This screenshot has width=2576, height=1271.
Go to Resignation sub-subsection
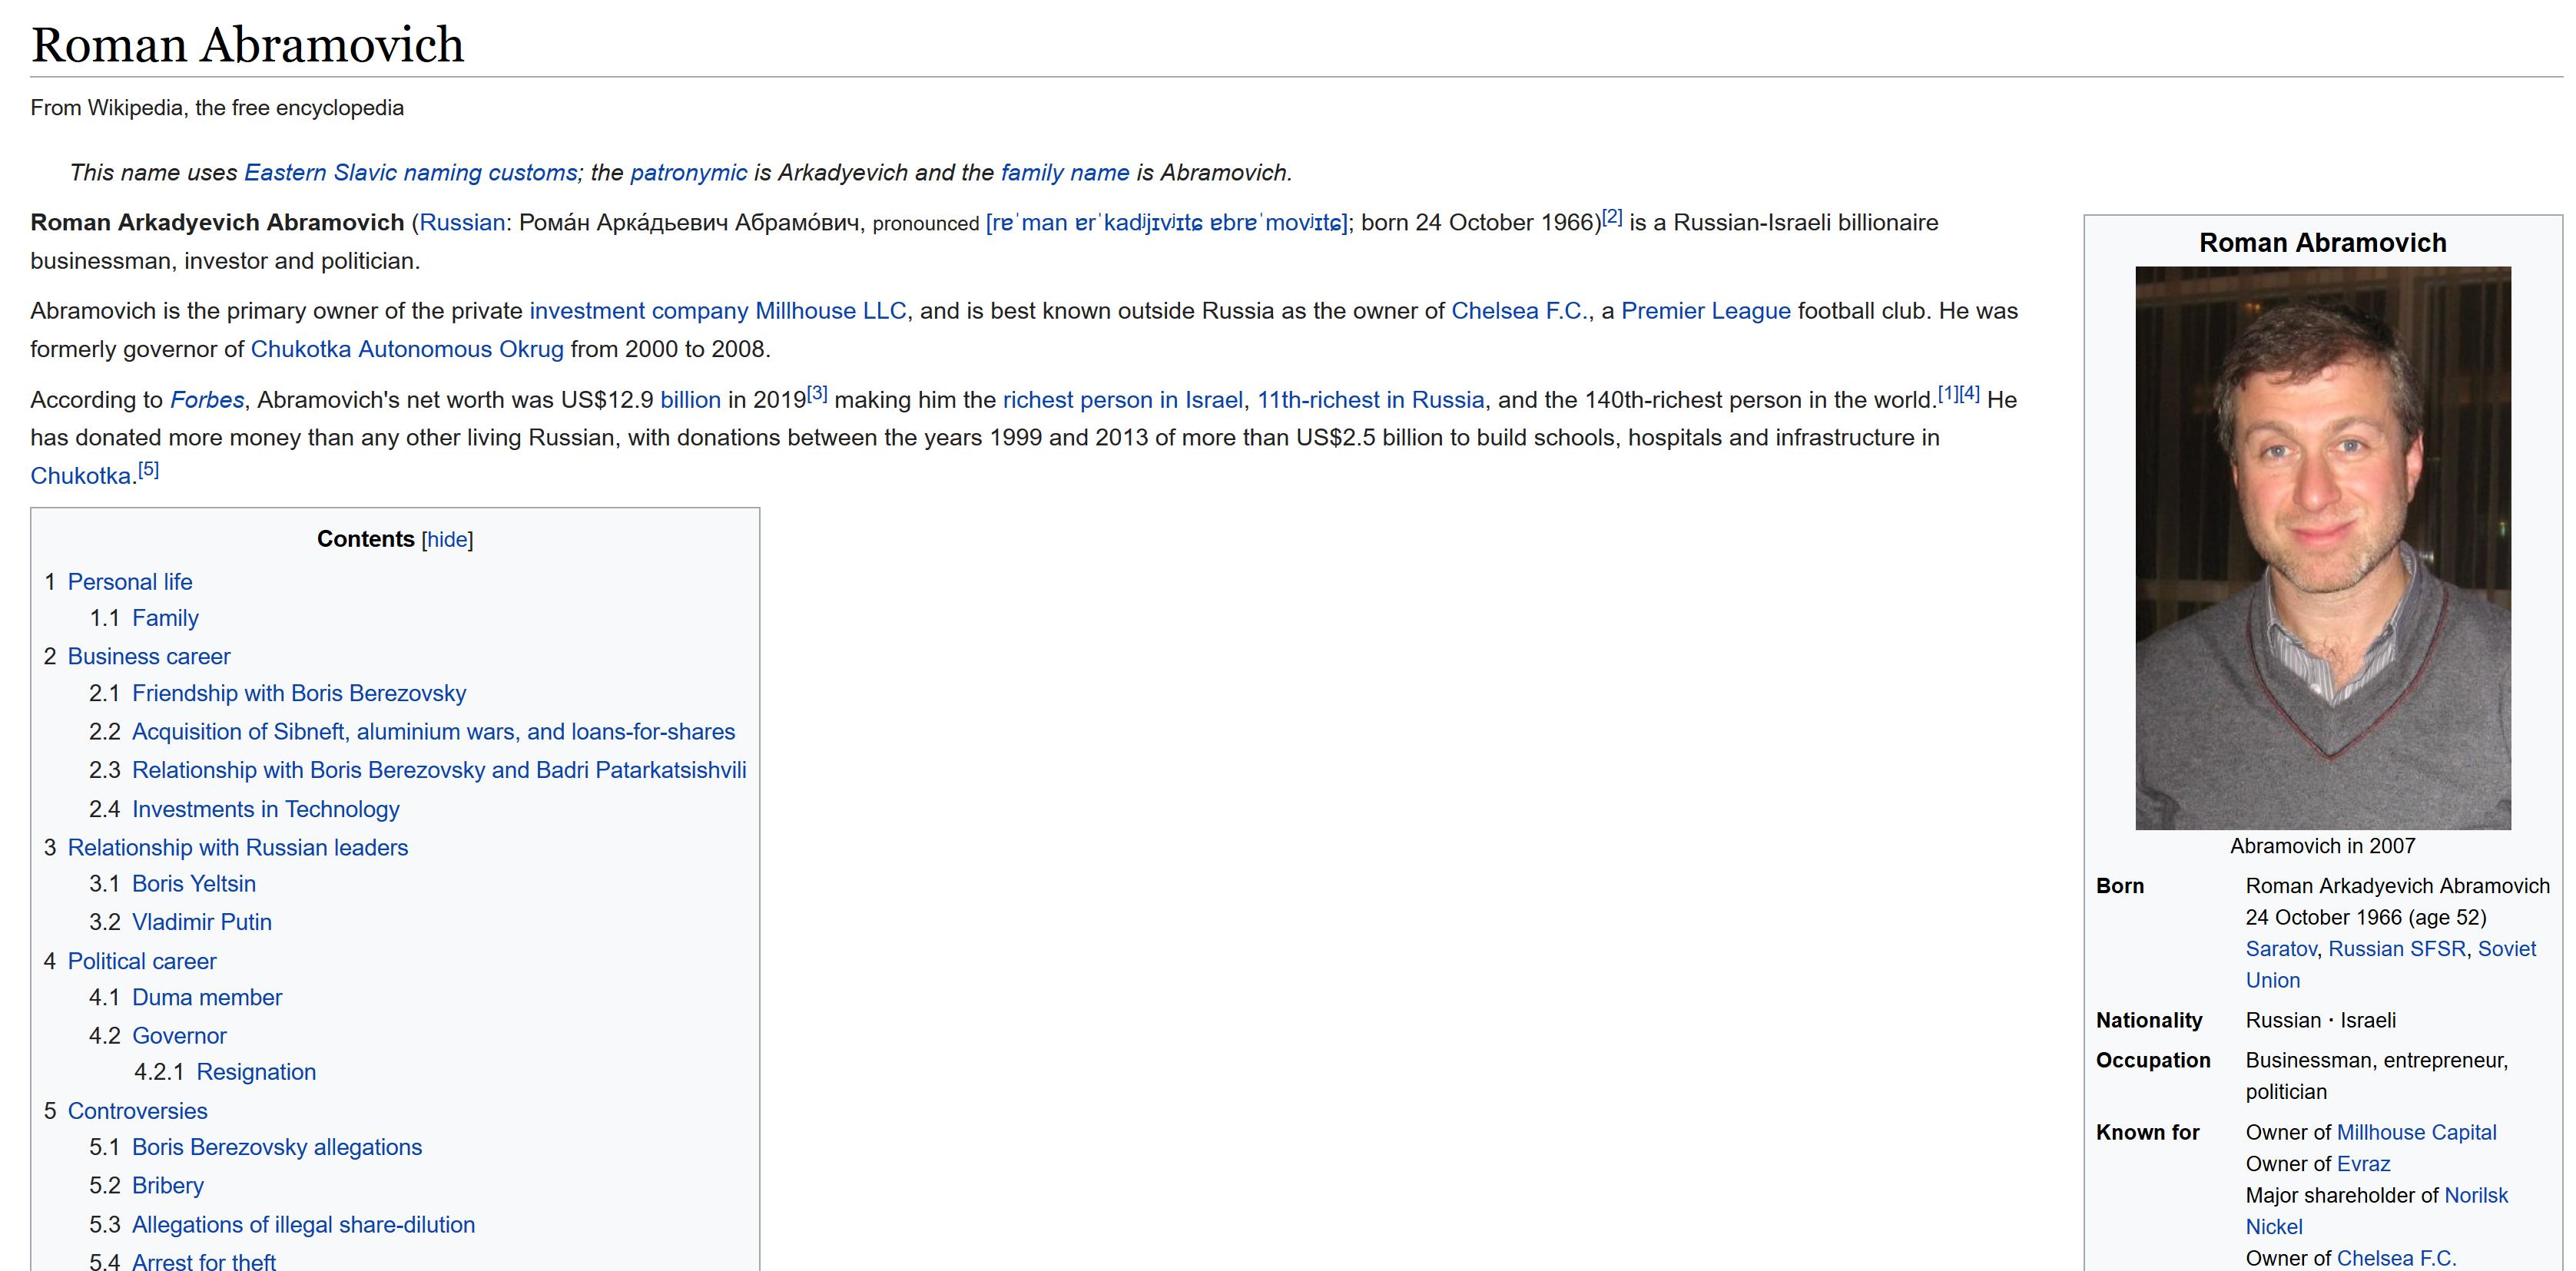point(256,1072)
